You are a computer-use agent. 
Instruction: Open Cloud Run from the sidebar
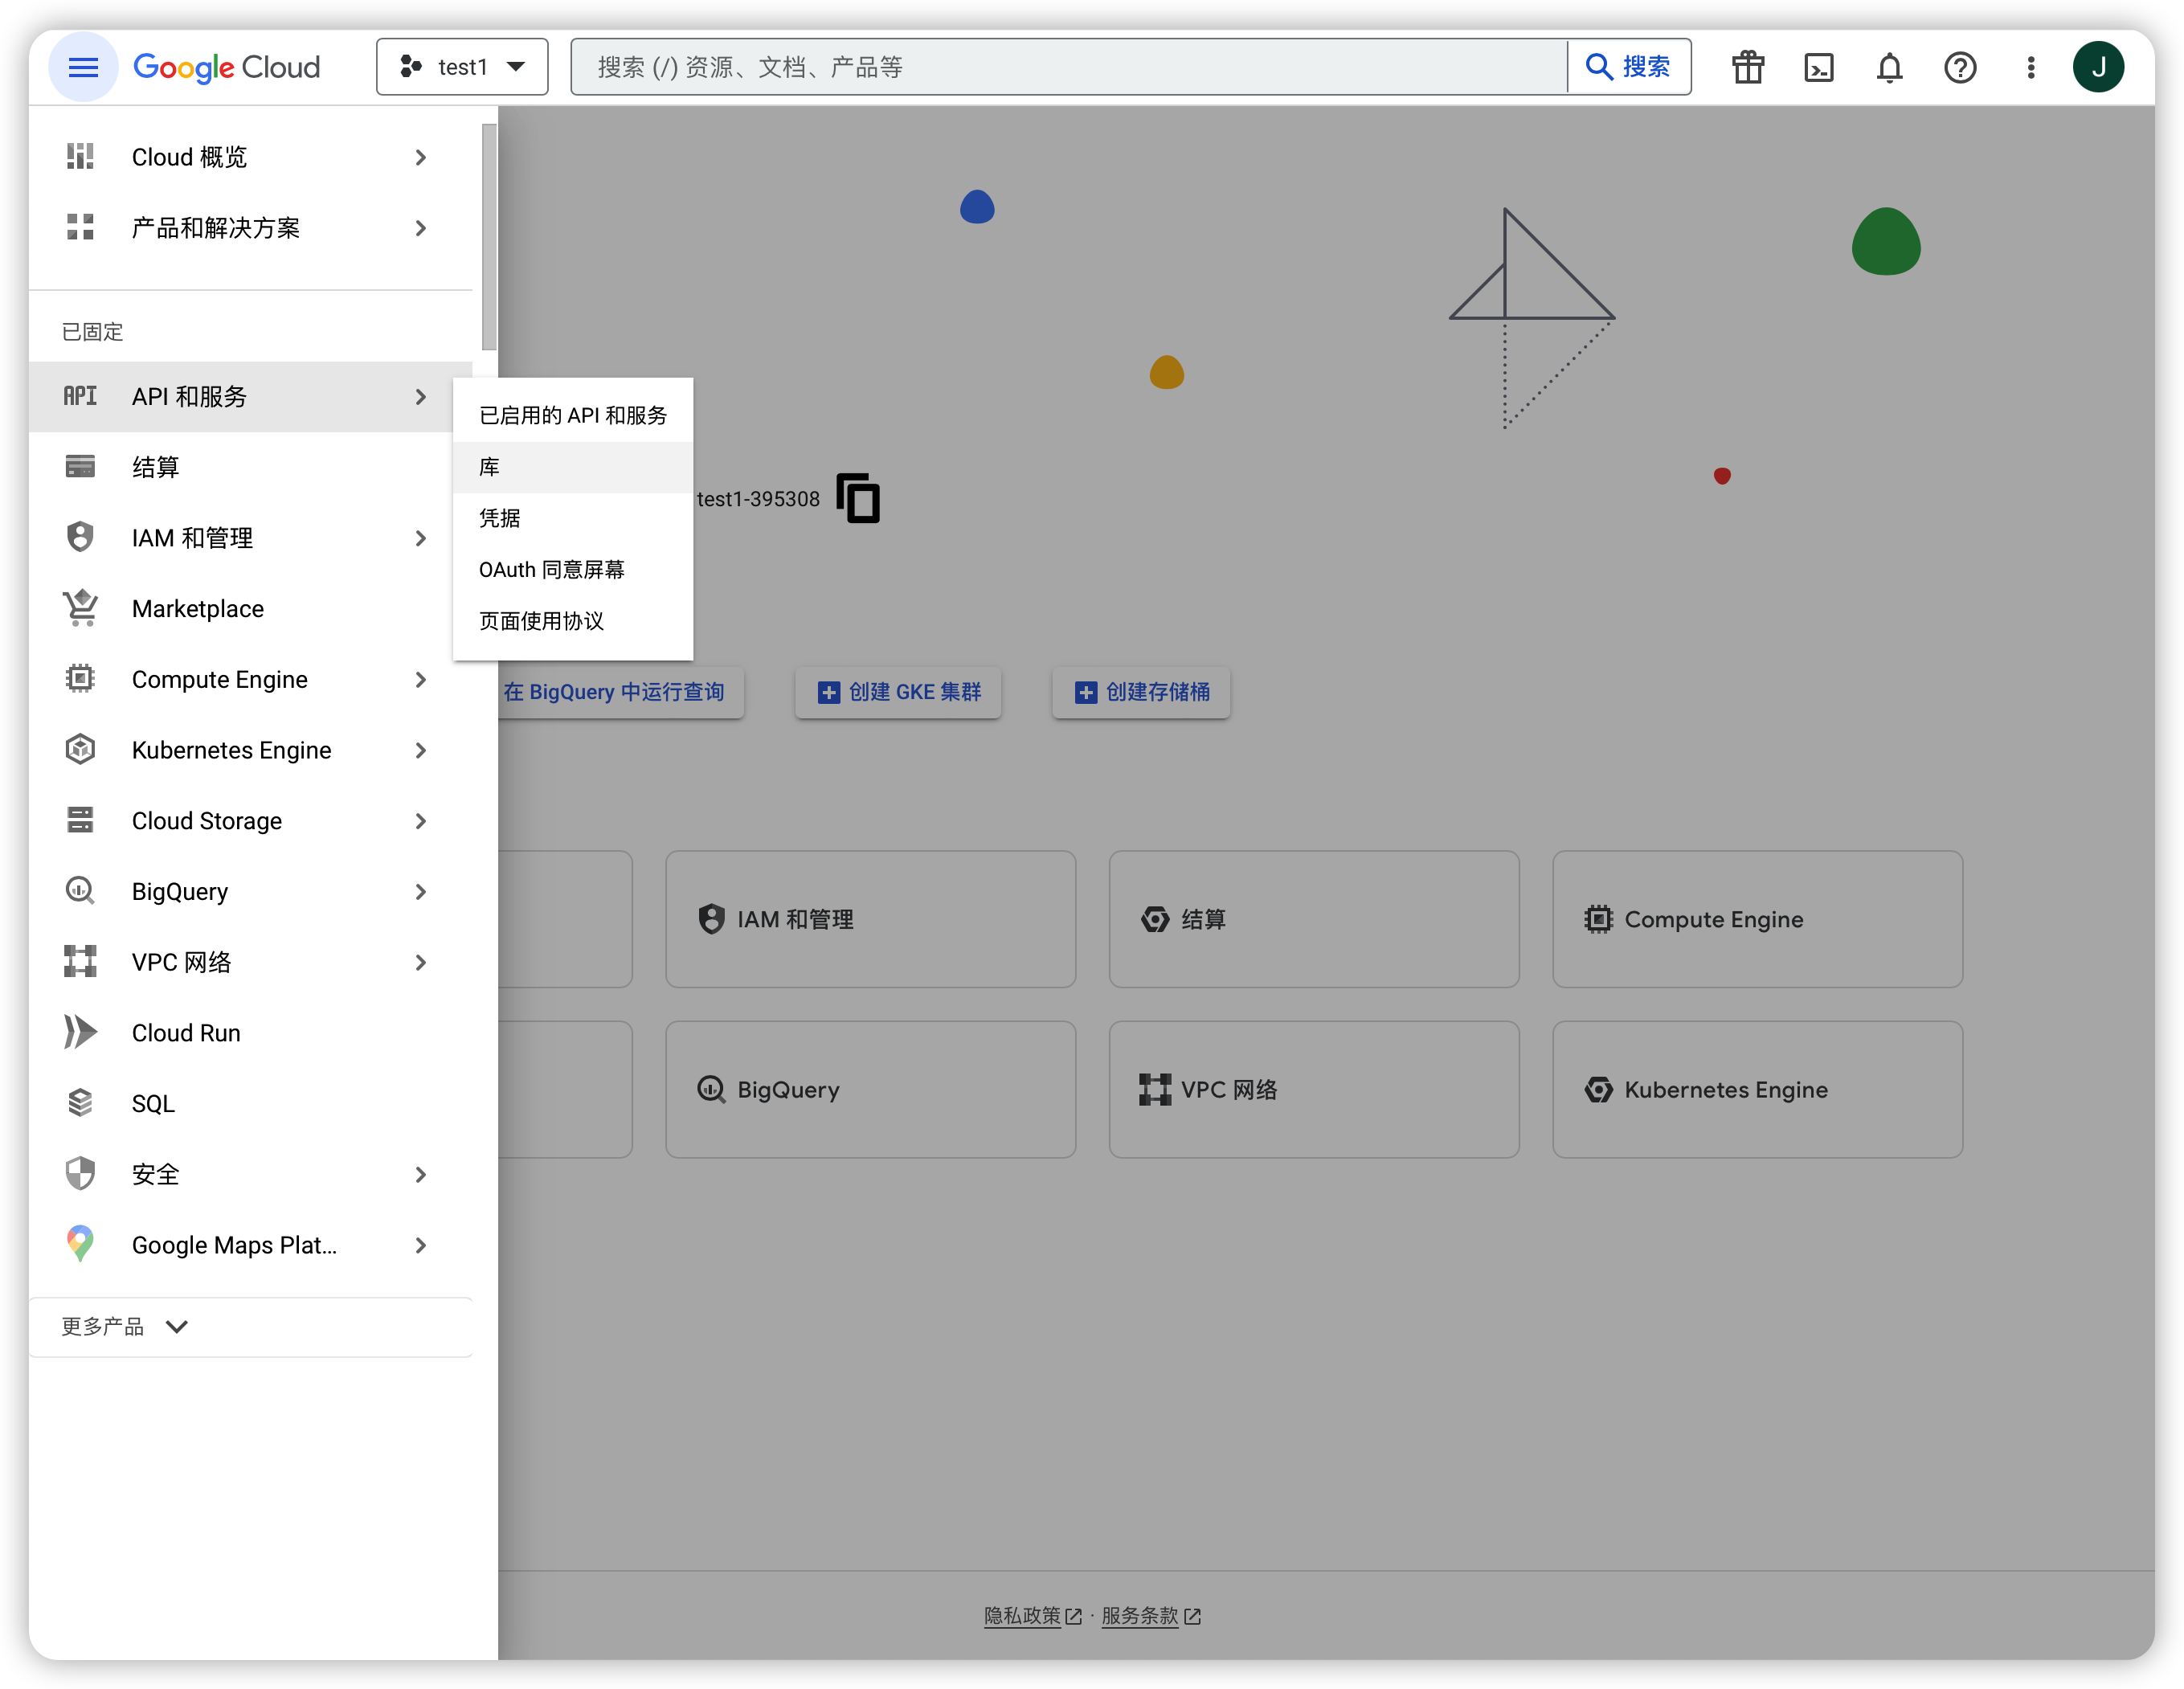[250, 1032]
